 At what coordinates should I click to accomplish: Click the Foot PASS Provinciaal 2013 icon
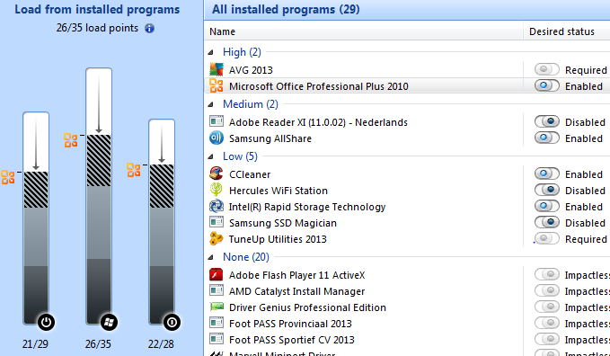tap(217, 323)
